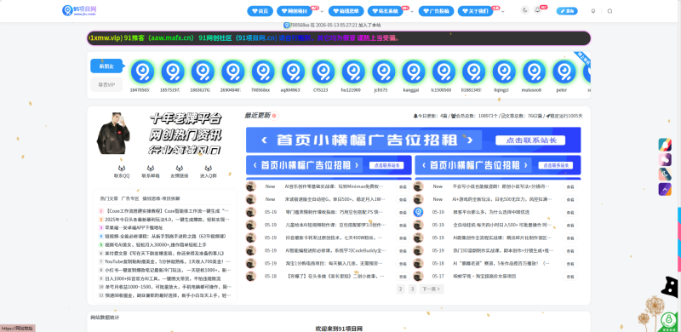Click 查看 for 淘宝1分购电商项目 row
Viewport: 681px width, 332px height.
pos(403,264)
